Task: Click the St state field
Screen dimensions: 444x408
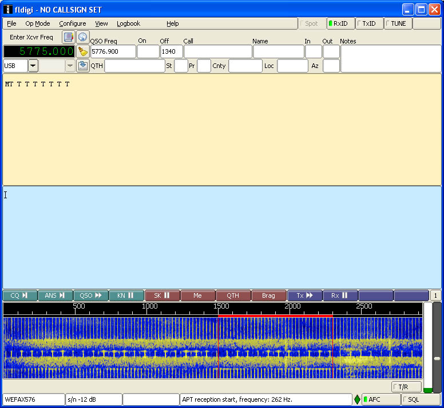Action: tap(181, 66)
